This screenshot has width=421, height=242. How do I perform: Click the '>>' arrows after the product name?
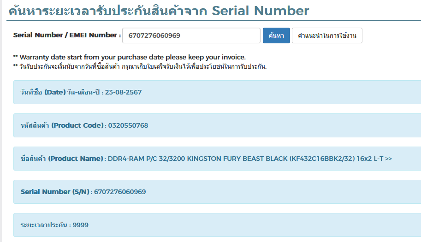[388, 159]
